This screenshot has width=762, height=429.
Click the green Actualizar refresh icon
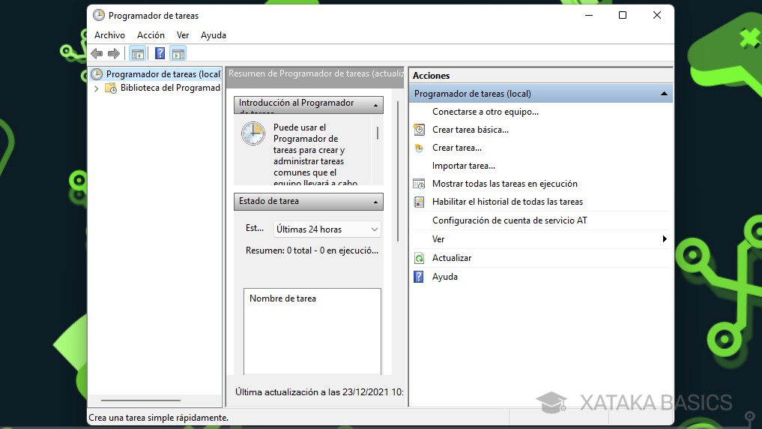coord(419,258)
